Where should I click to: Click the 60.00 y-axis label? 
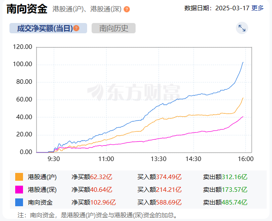point(24,99)
